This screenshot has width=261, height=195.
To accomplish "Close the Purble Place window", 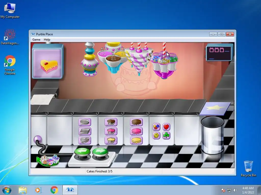I will (x=230, y=34).
